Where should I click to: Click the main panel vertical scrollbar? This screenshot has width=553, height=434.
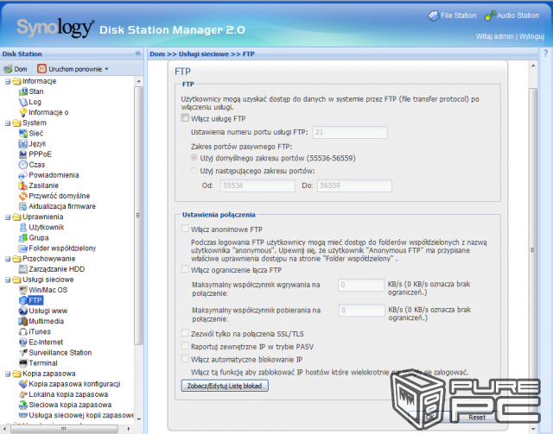[x=533, y=249]
